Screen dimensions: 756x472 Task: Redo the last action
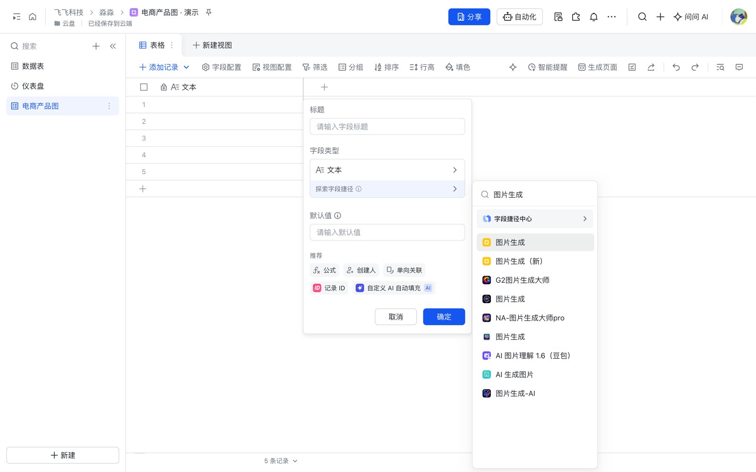[695, 67]
